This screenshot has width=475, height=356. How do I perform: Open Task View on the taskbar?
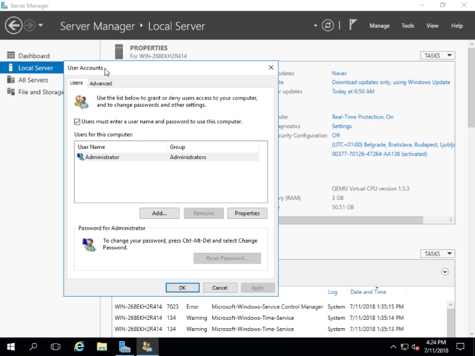(x=56, y=347)
